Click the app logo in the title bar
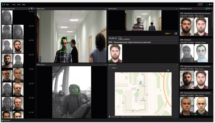Screen dimensions: 215x123 point(4,5)
